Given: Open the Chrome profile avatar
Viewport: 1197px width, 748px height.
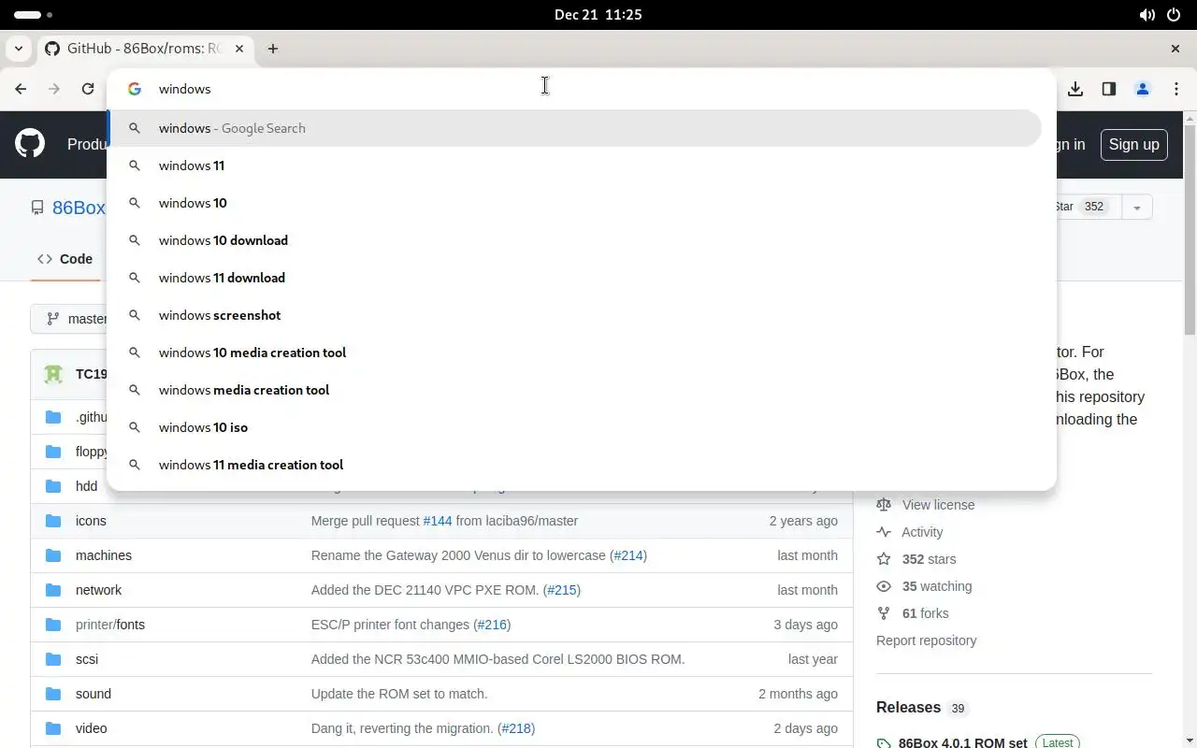Looking at the screenshot, I should [1143, 89].
